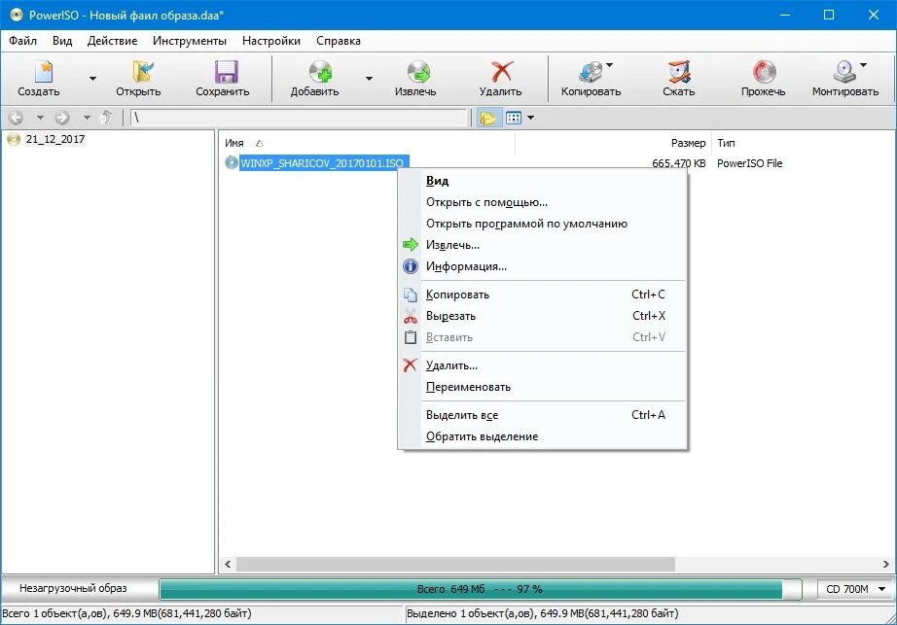Image resolution: width=897 pixels, height=625 pixels.
Task: Click the path address field showing backslash
Action: (x=299, y=118)
